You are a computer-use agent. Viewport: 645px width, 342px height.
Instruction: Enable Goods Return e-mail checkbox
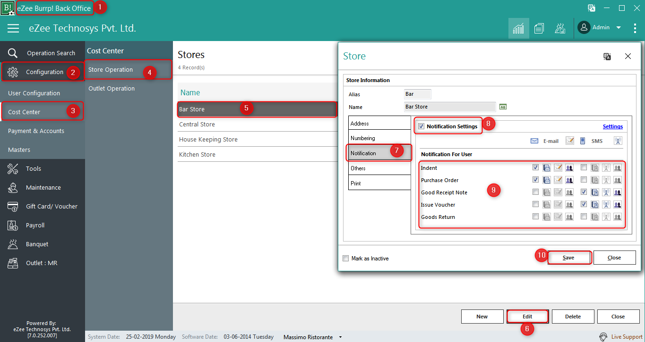pos(535,217)
